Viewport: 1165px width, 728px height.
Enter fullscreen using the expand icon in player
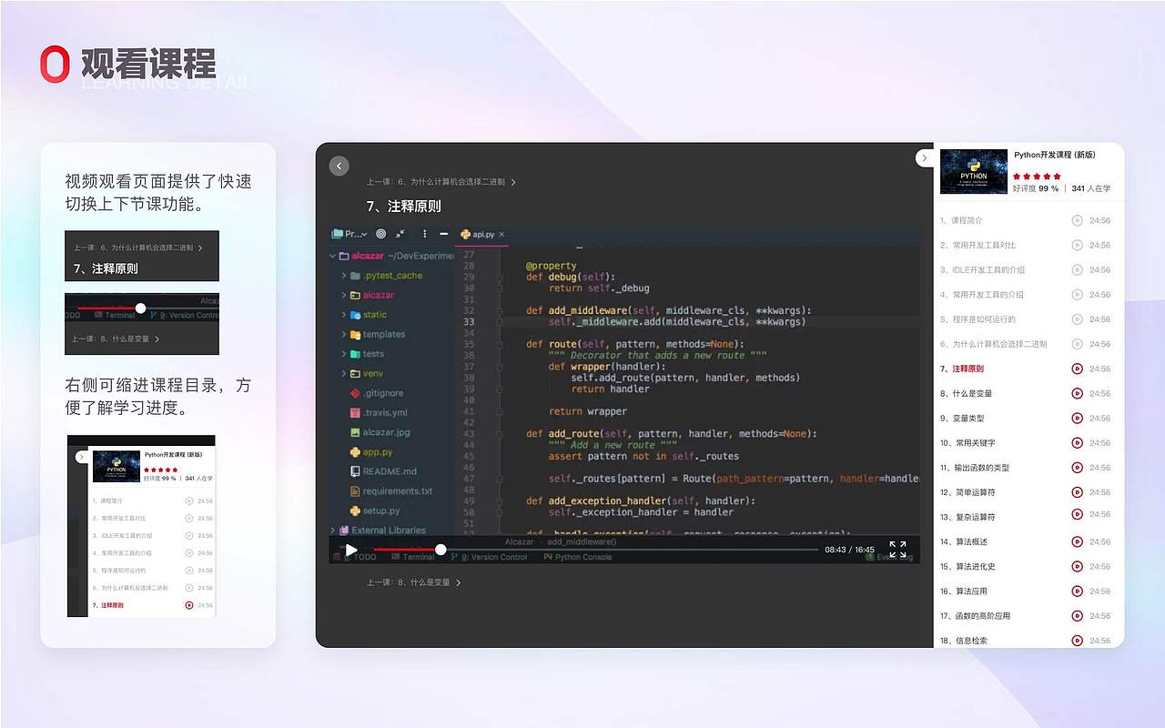pyautogui.click(x=897, y=550)
